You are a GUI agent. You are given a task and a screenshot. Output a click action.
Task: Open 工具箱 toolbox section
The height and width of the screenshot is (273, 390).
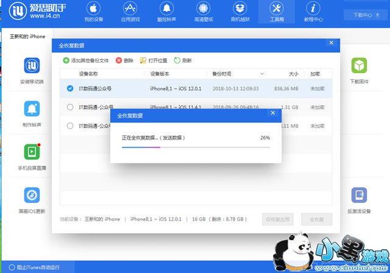point(277,12)
